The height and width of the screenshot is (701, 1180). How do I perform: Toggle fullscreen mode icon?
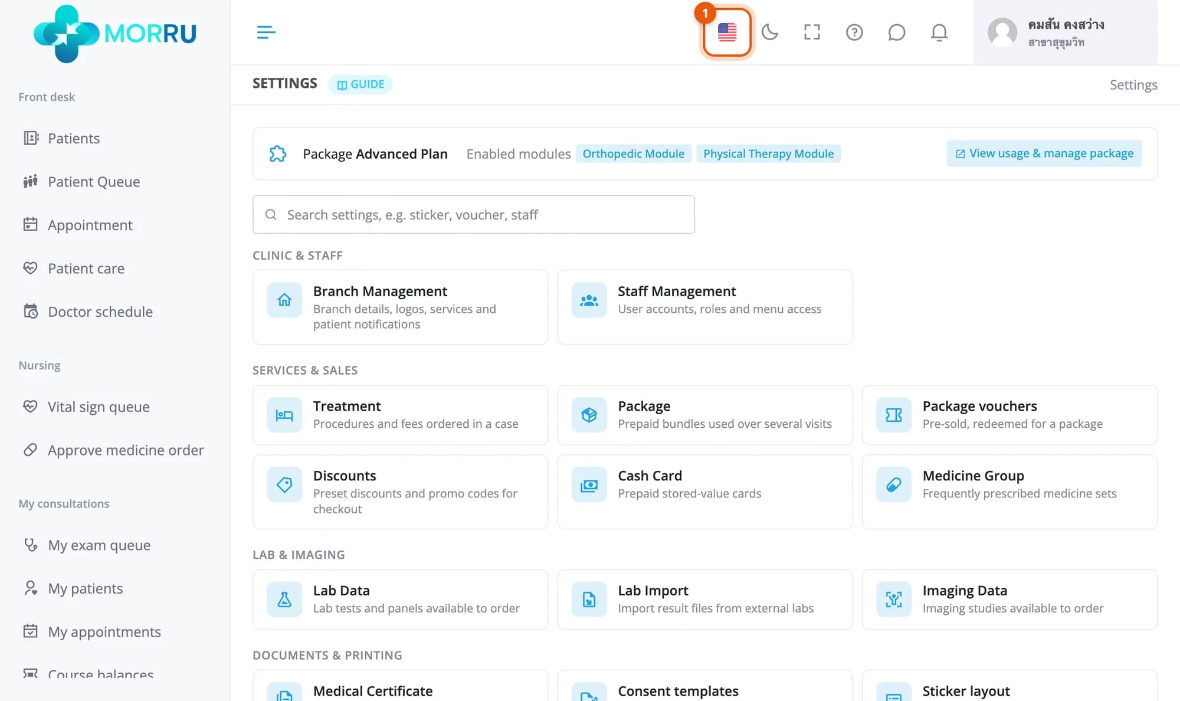812,32
